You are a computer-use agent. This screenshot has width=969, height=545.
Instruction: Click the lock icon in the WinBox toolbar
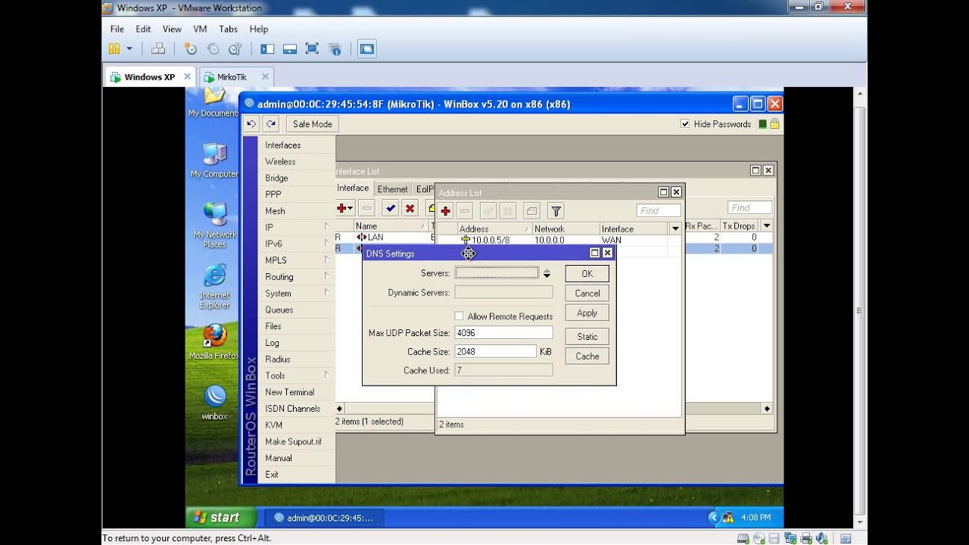click(774, 123)
